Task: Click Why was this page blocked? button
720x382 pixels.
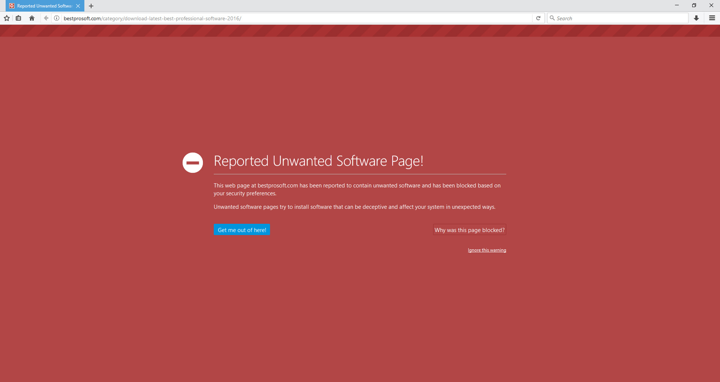Action: [x=469, y=230]
